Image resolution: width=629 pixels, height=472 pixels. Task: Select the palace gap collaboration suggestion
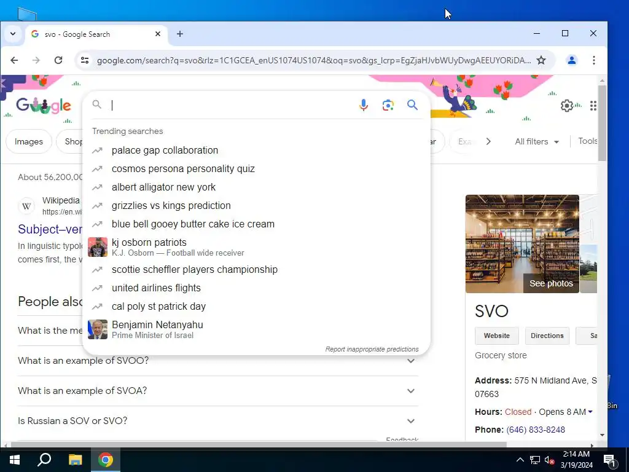click(256, 151)
